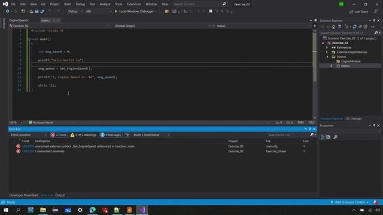Toggle the 0 Messages filter button

point(111,135)
